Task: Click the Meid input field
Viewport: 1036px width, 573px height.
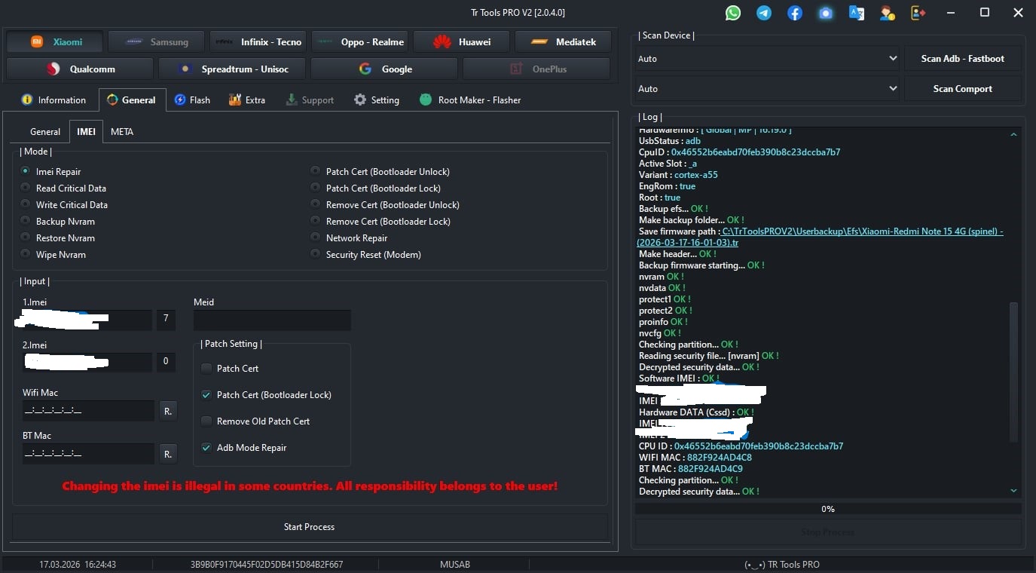Action: click(272, 320)
